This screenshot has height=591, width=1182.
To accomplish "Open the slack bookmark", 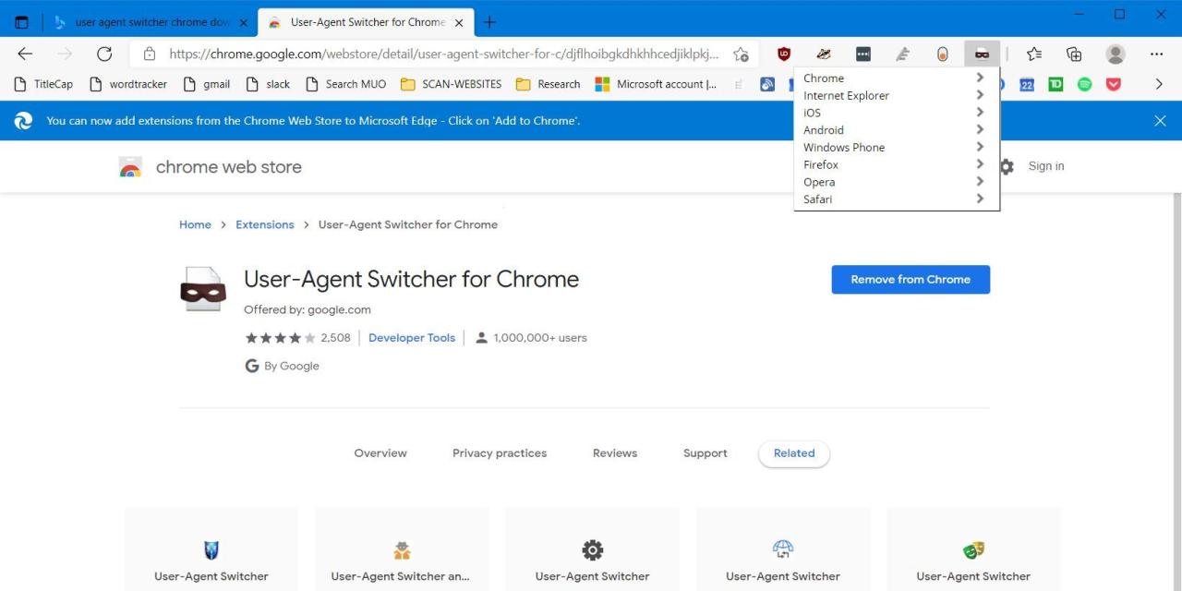I will pos(268,84).
